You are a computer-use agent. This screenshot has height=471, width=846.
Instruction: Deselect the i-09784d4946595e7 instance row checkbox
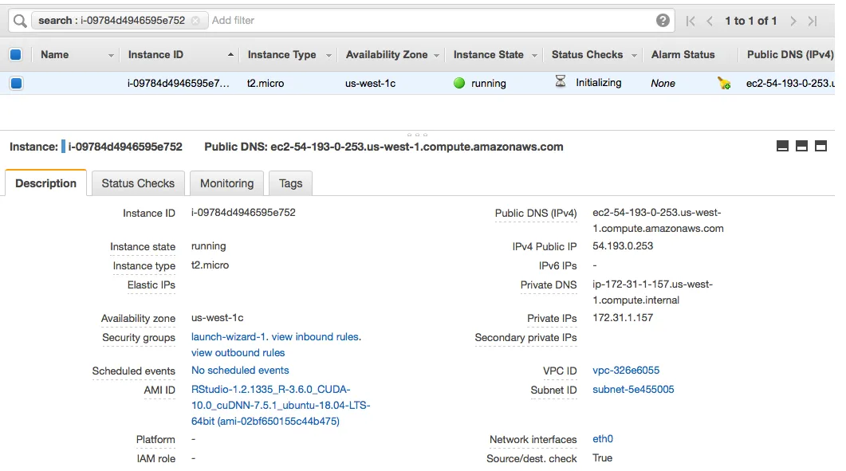tap(16, 83)
